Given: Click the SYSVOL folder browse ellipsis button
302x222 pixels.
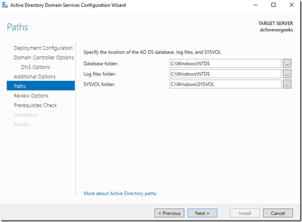Looking at the screenshot, I should pyautogui.click(x=287, y=84).
